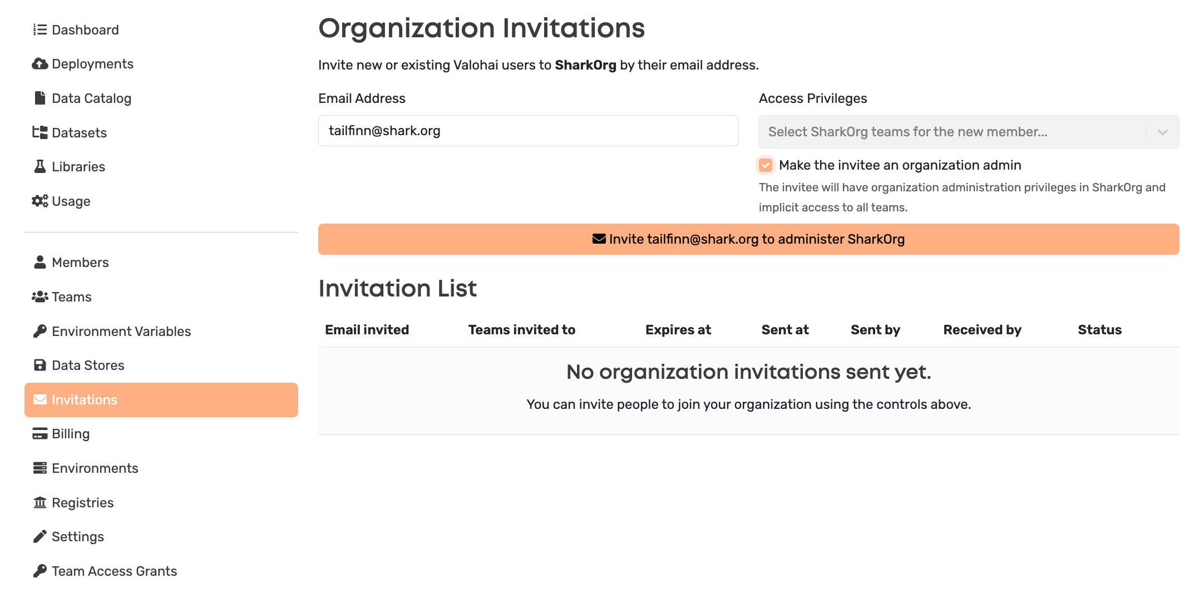This screenshot has height=603, width=1204.
Task: Go to the Billing section
Action: click(71, 434)
